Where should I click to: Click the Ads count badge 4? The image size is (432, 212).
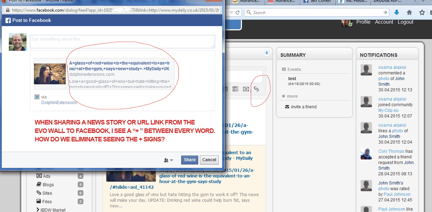[x=81, y=176]
